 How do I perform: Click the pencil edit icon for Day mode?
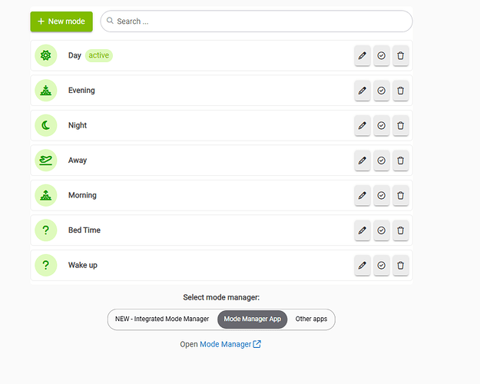click(362, 55)
